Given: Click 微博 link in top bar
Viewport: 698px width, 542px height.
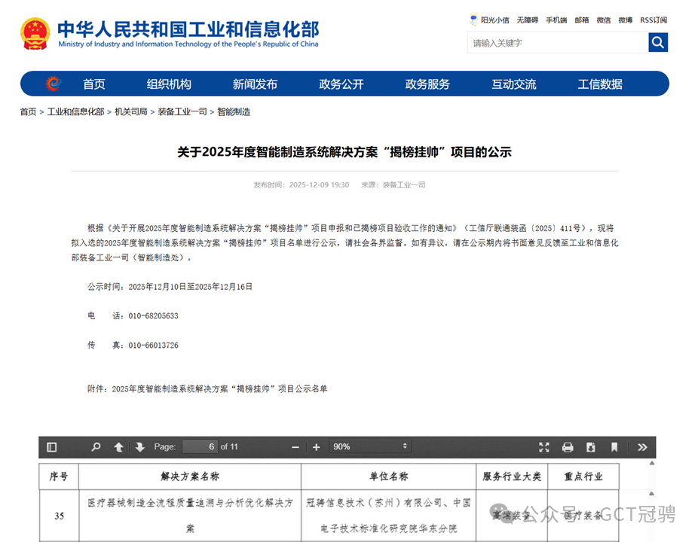Looking at the screenshot, I should tap(626, 20).
